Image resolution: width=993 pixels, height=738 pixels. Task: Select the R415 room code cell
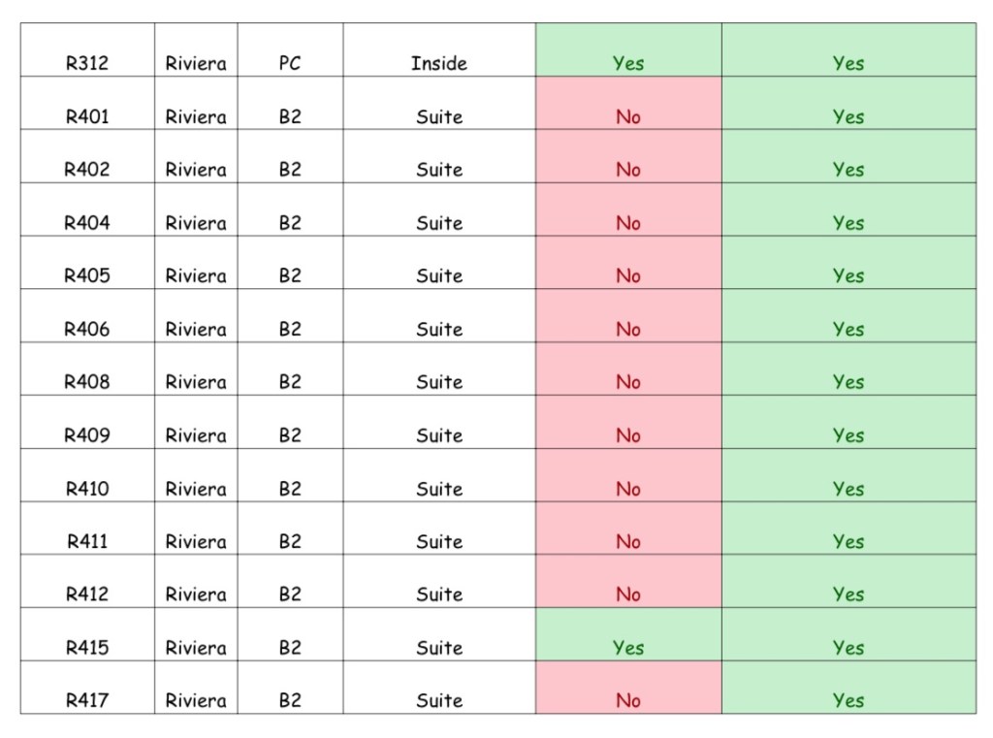pyautogui.click(x=87, y=648)
